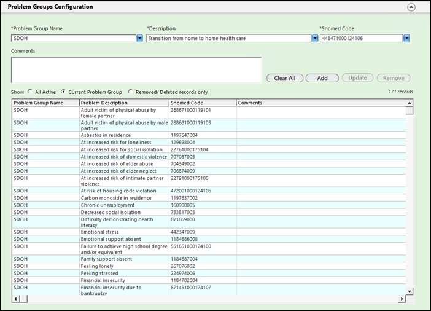Click the Description input field
Image resolution: width=431 pixels, height=311 pixels.
click(x=229, y=38)
